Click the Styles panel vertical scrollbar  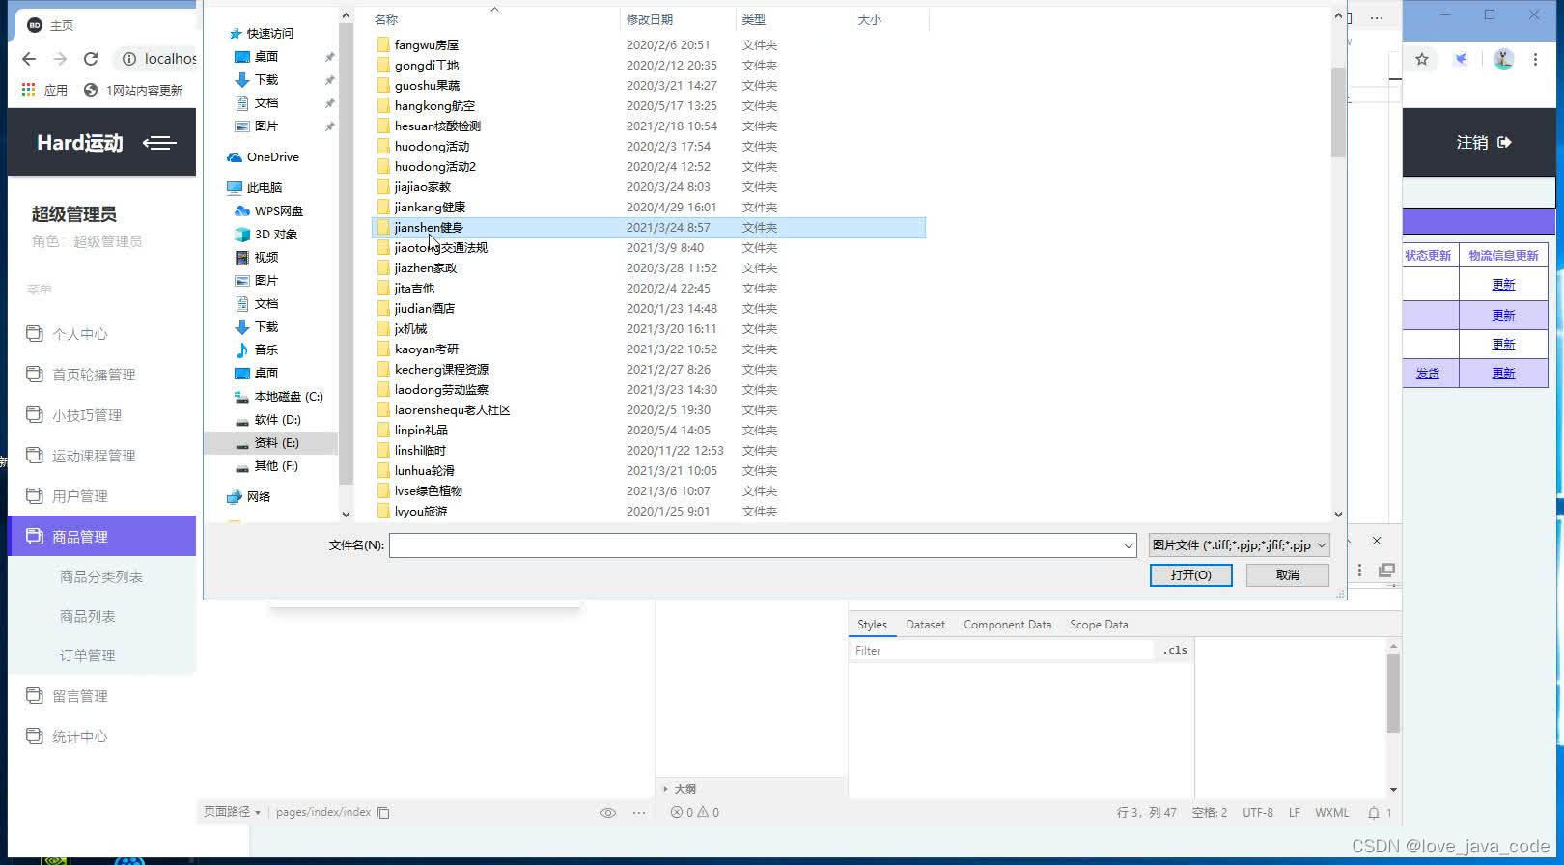pos(1393,693)
